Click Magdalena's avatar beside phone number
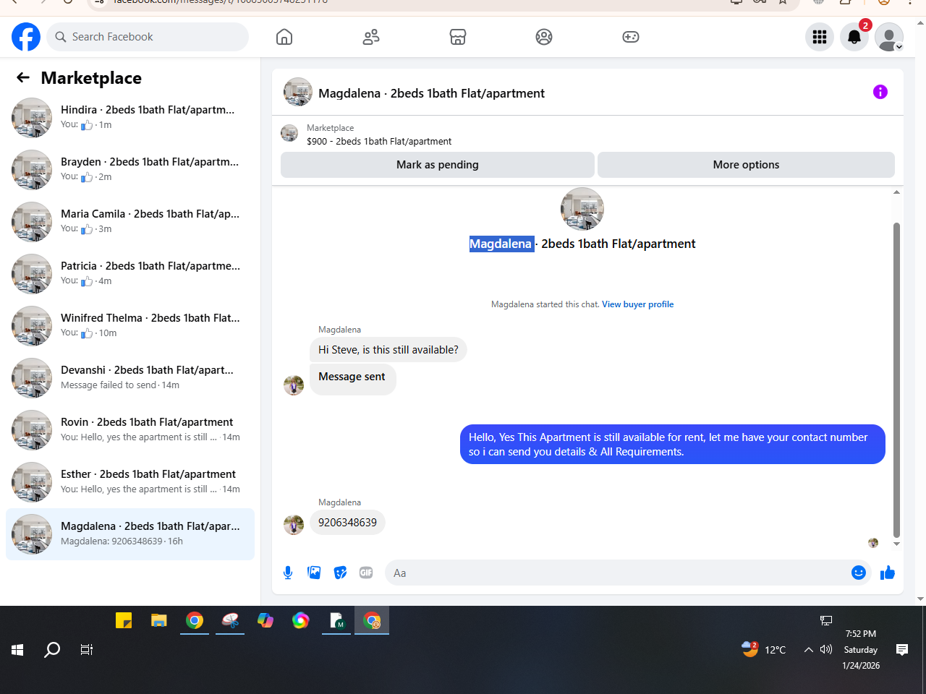Viewport: 926px width, 694px height. [294, 525]
